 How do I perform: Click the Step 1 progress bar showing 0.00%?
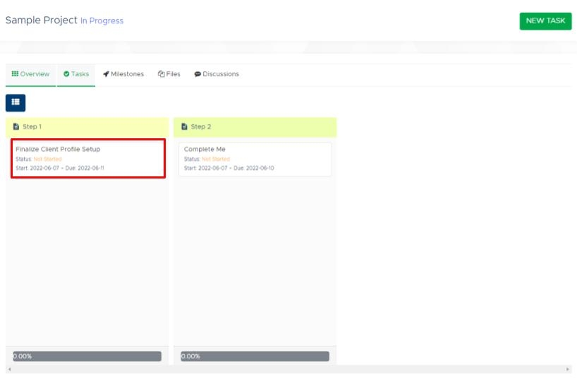tap(87, 356)
